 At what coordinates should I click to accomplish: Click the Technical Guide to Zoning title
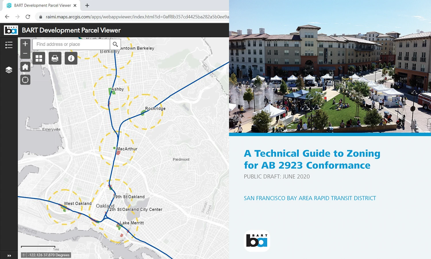(x=312, y=159)
